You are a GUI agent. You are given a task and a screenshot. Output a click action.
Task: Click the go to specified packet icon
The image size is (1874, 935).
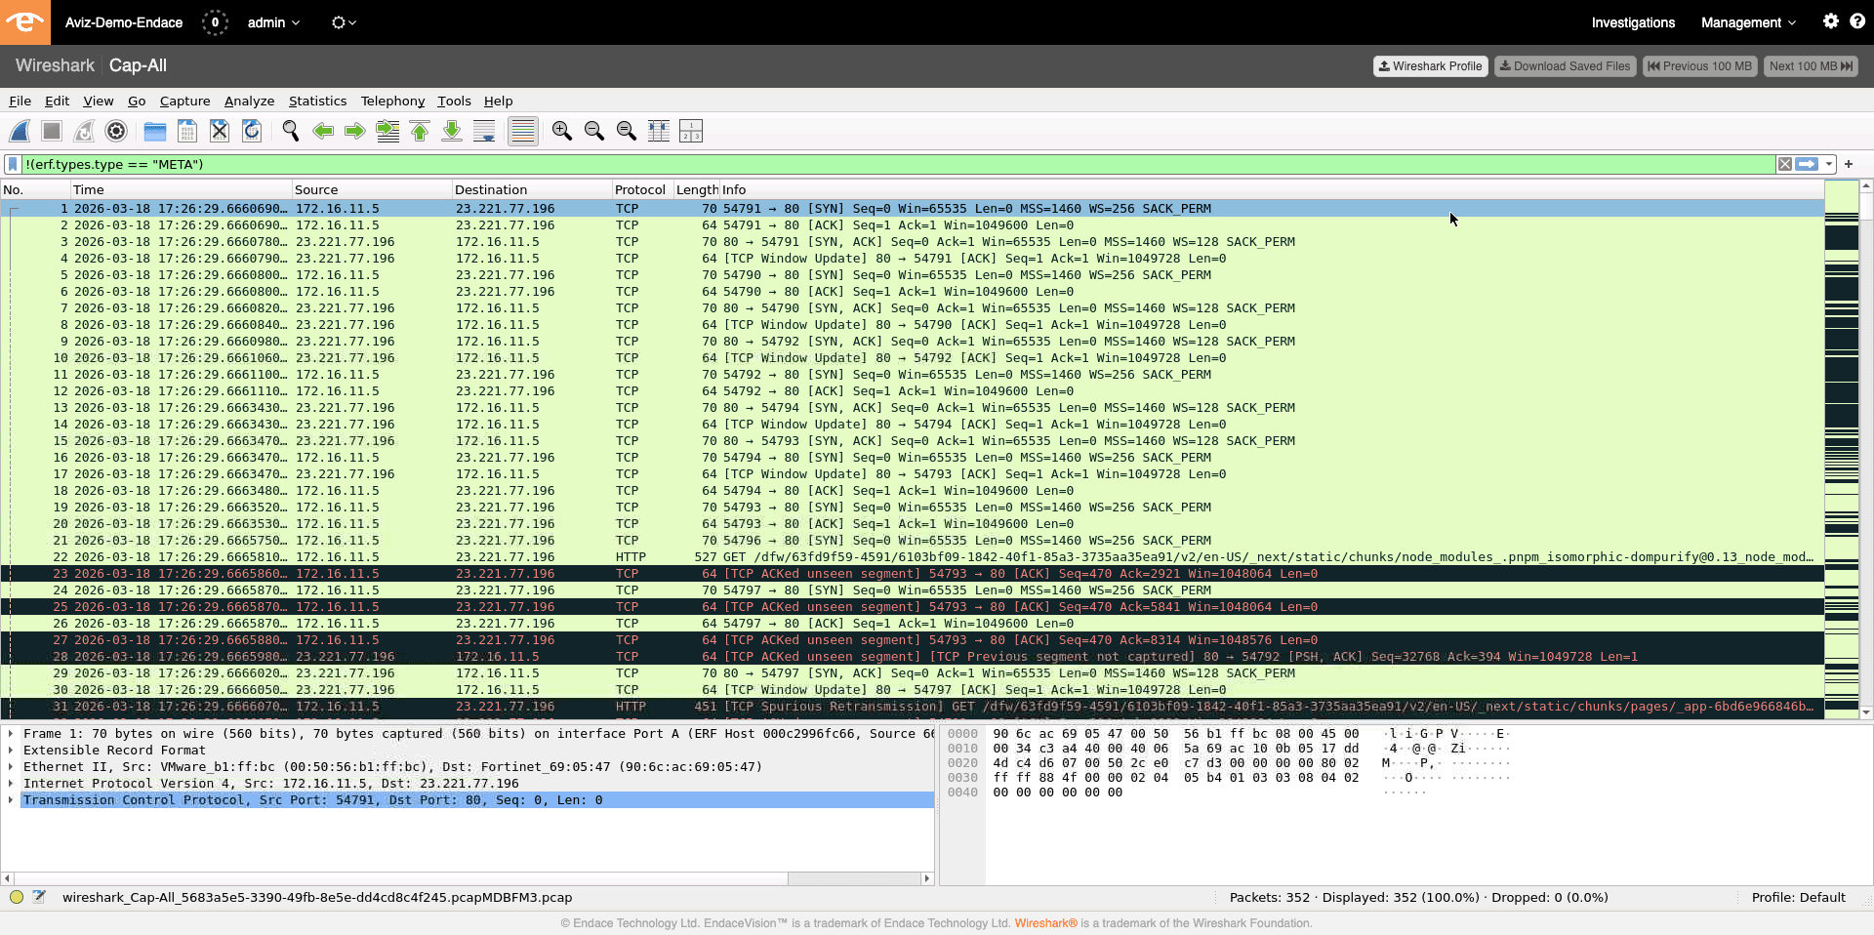coord(387,131)
